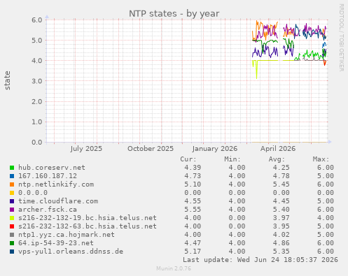The image size is (348, 276).
Task: Click the "July 2025" x-axis label
Action: 86,149
